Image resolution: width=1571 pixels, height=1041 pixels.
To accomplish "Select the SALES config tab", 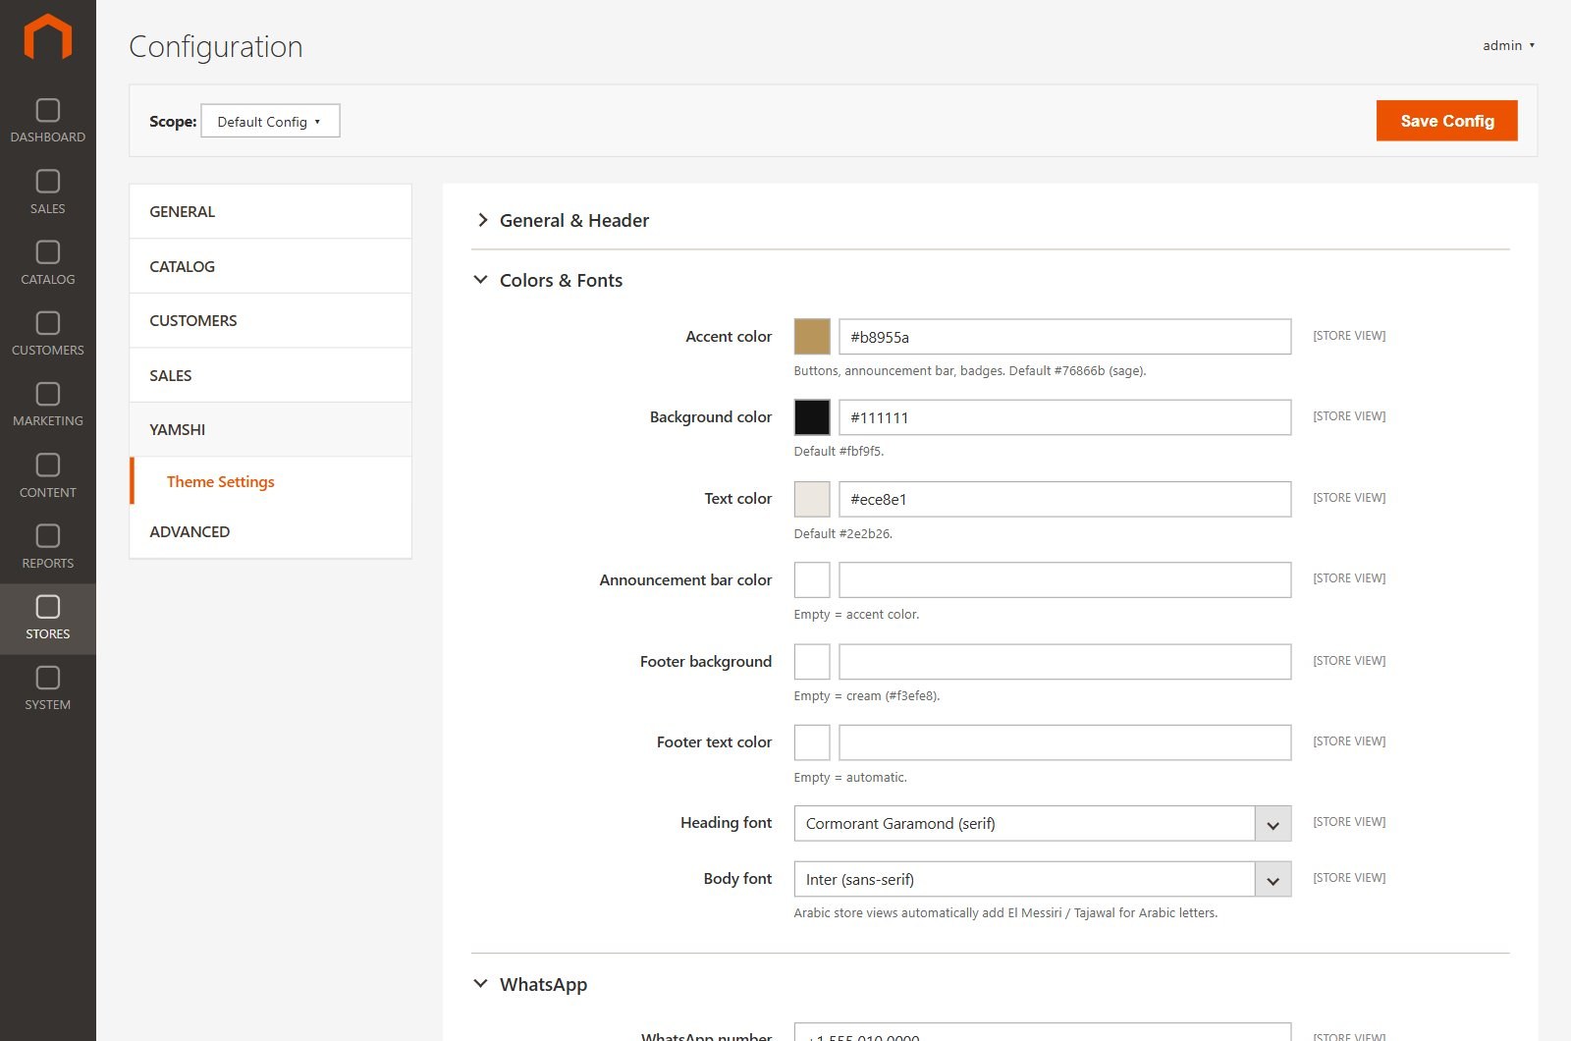I will click(x=270, y=375).
